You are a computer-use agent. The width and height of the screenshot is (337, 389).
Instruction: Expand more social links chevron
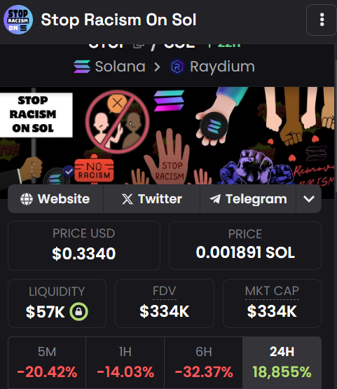[309, 199]
